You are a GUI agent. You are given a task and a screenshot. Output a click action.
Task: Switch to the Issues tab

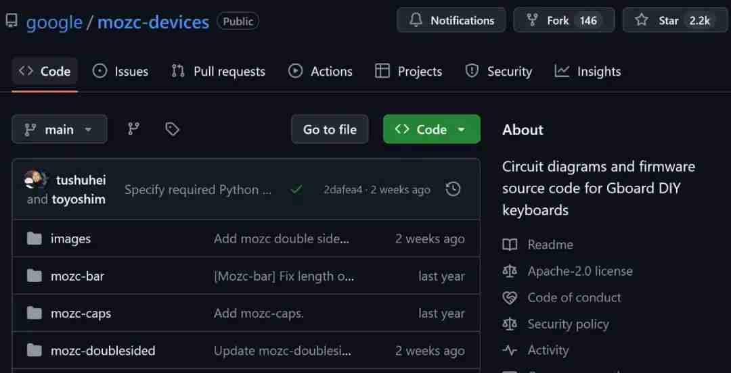(120, 71)
